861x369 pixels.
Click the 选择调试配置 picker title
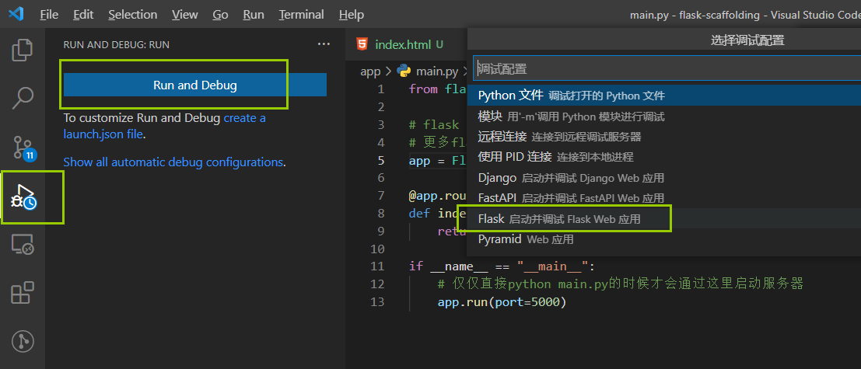coord(747,40)
